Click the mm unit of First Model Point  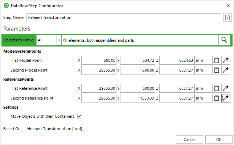click(203, 60)
